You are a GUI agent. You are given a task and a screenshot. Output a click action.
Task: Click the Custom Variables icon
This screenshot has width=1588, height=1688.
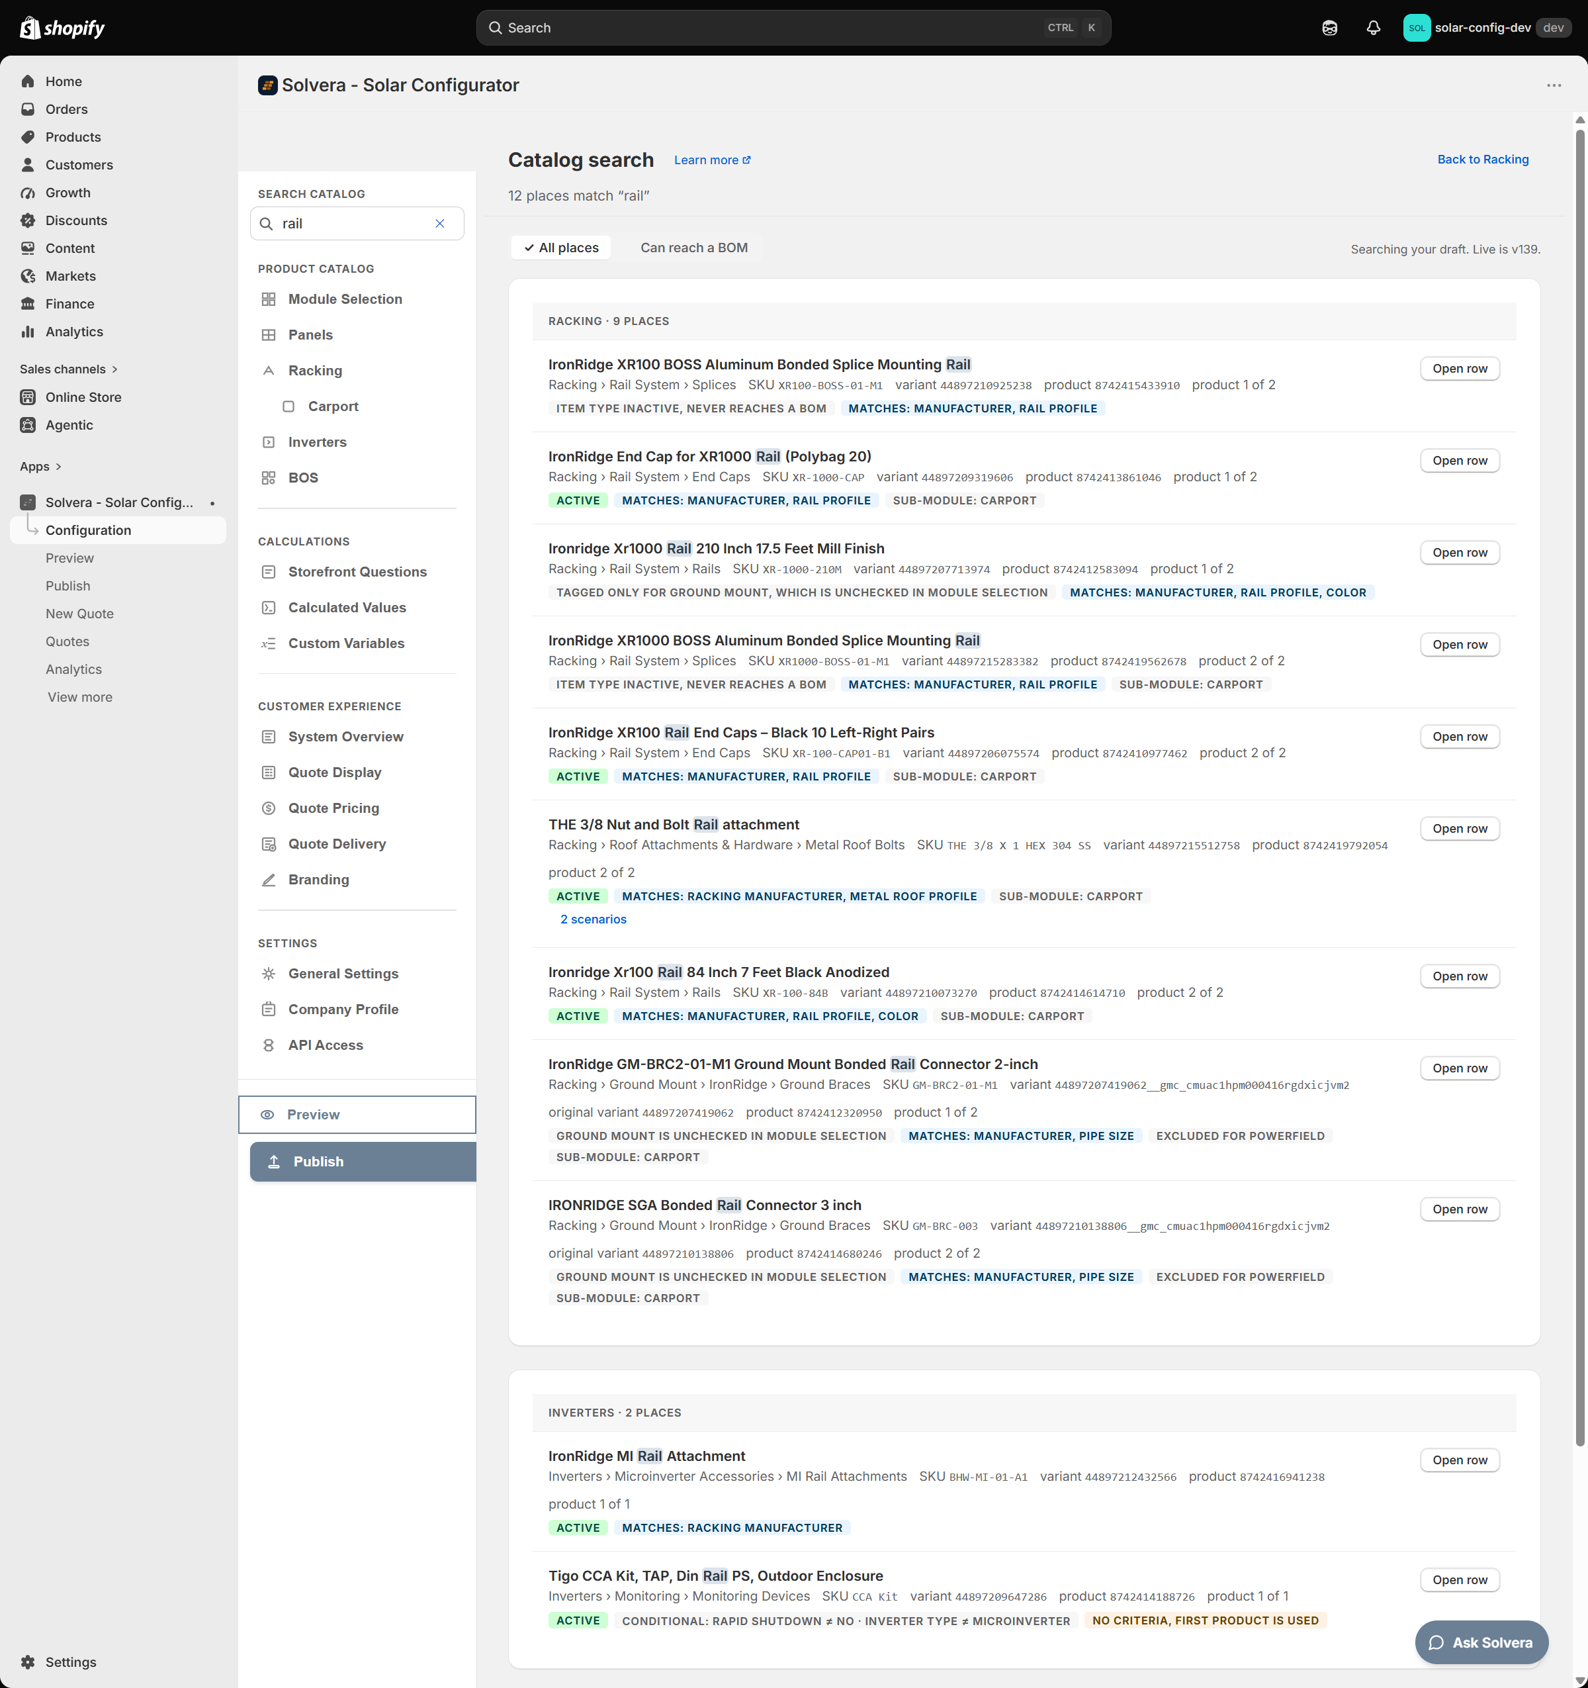268,643
